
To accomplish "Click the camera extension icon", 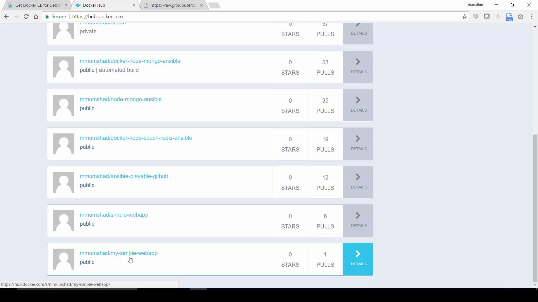I will tap(520, 16).
